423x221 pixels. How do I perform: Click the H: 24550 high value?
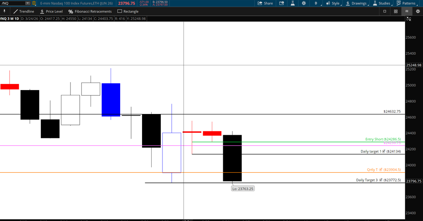69,18
